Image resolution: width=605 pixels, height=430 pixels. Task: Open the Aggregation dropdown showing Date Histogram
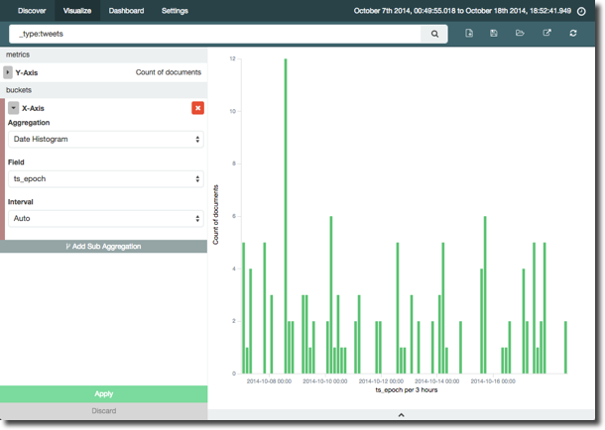tap(106, 140)
